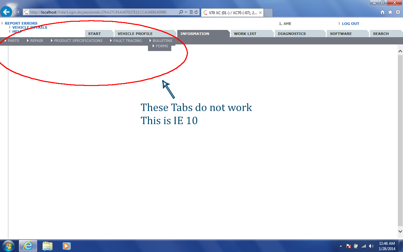
Task: Show hidden system tray icons
Action: point(341,246)
